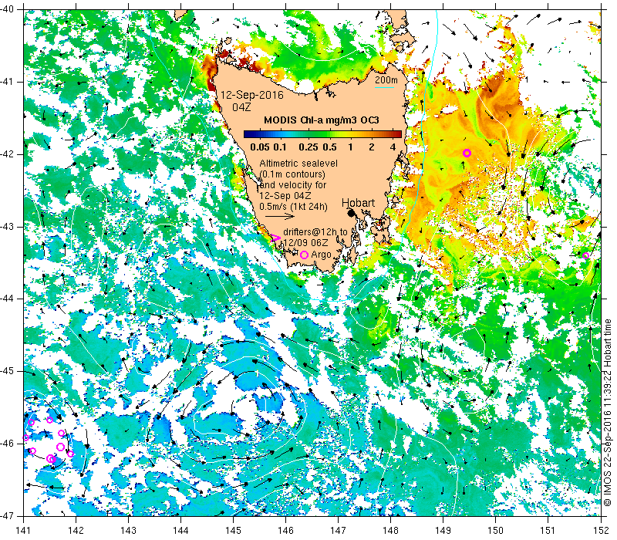The image size is (617, 540).
Task: Click the 0.5m/s velocity scale arrow
Action: tap(280, 216)
